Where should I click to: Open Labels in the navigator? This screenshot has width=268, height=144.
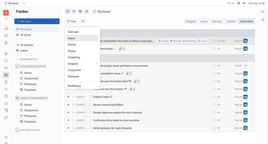point(37,51)
